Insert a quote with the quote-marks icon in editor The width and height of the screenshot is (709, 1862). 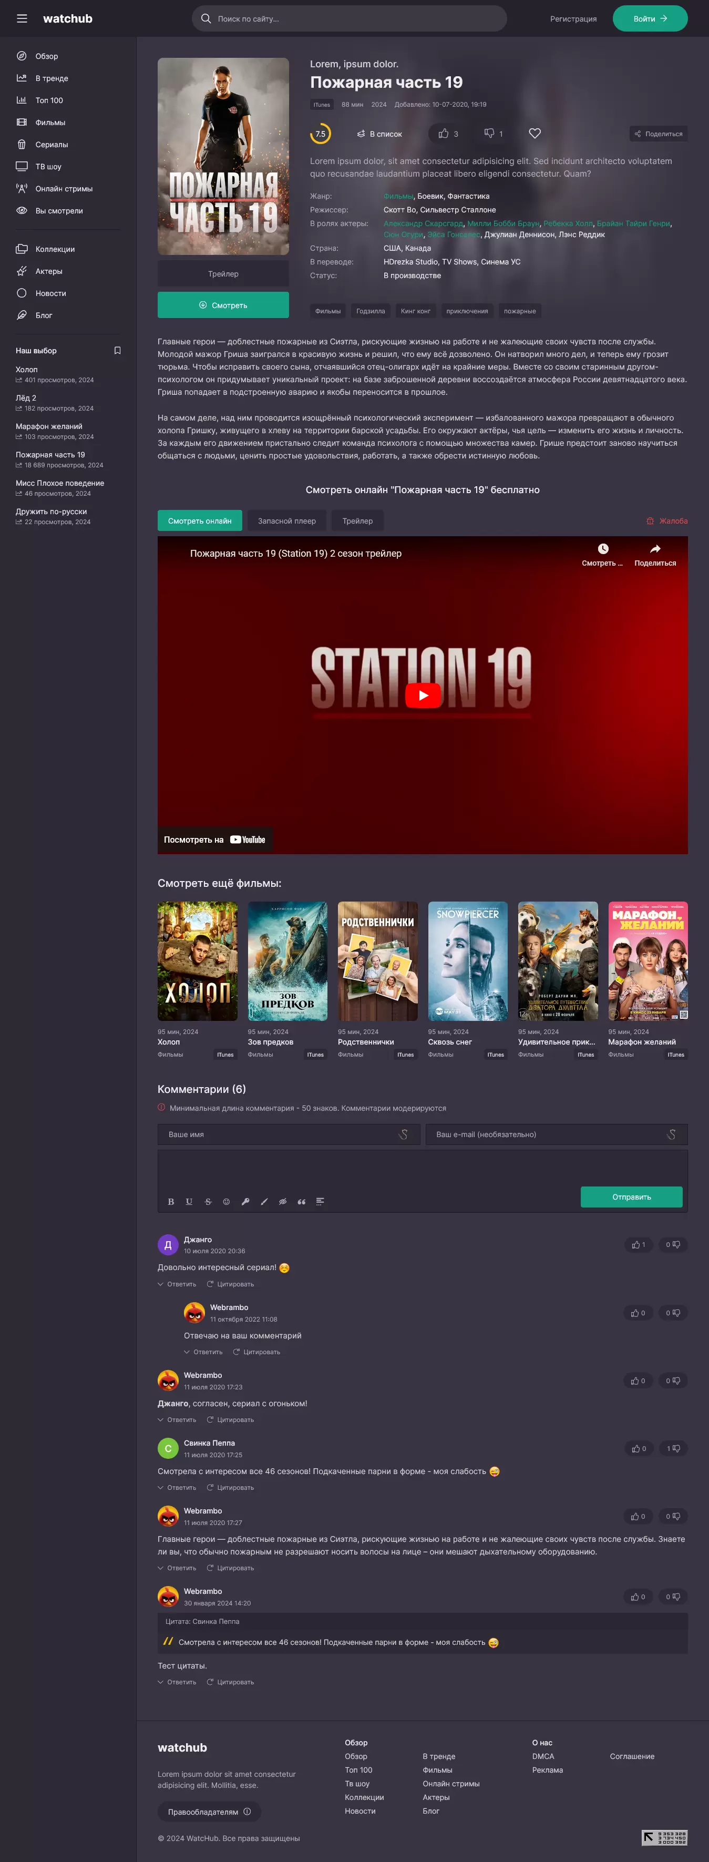pos(301,1201)
